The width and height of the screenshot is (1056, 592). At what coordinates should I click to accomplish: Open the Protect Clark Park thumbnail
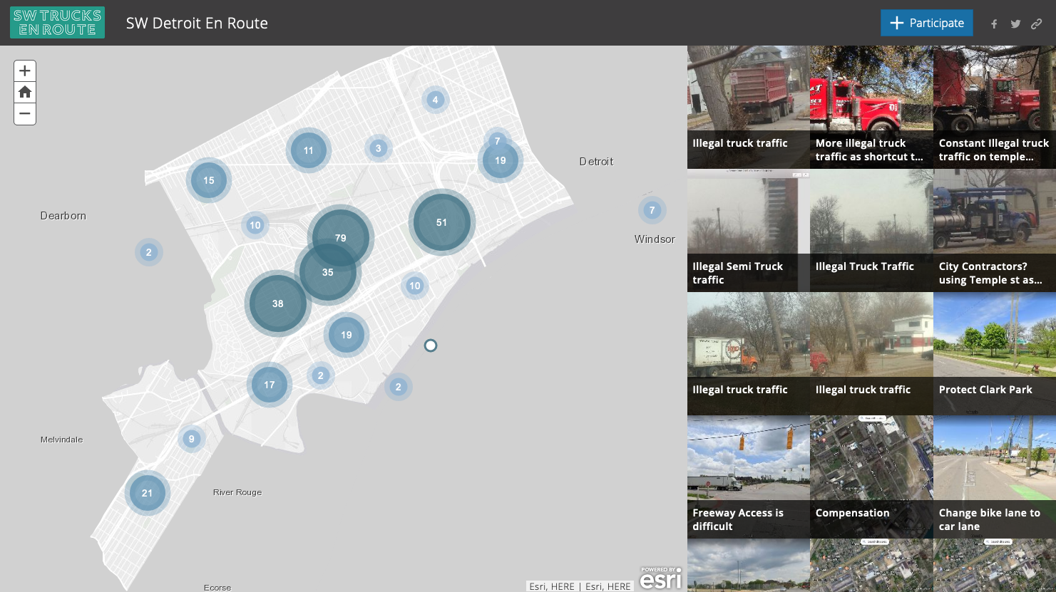click(x=994, y=353)
